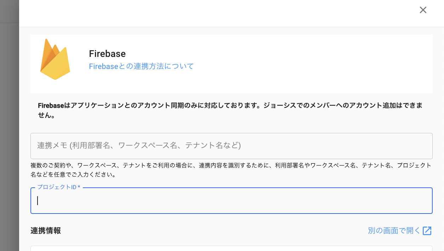The height and width of the screenshot is (251, 444).
Task: Dismiss the panel via the dimmed left backdrop
Action: pyautogui.click(x=9, y=141)
